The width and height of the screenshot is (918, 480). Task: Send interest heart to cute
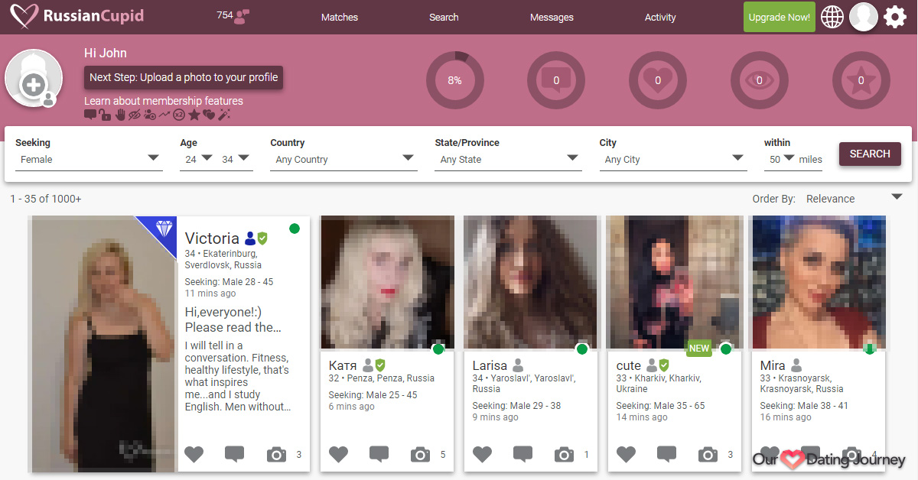pyautogui.click(x=626, y=454)
